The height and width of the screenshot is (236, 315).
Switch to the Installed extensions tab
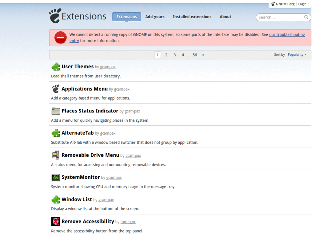click(x=192, y=17)
